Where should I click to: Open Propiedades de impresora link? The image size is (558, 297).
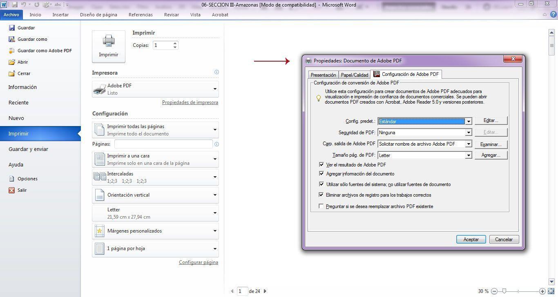190,102
